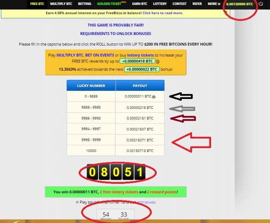This screenshot has height=223, width=270.
Task: Expand the MORE dropdown menu
Action: click(x=214, y=4)
